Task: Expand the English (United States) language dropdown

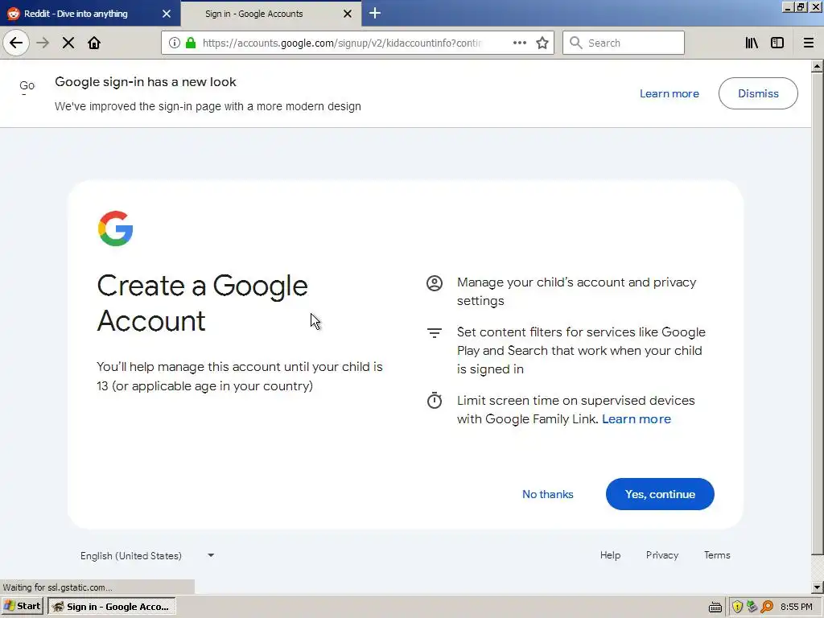Action: click(147, 555)
